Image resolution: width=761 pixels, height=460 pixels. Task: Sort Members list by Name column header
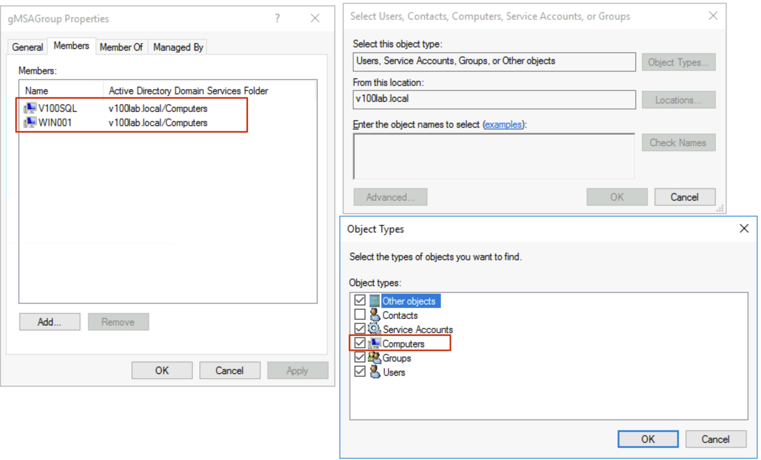click(61, 90)
